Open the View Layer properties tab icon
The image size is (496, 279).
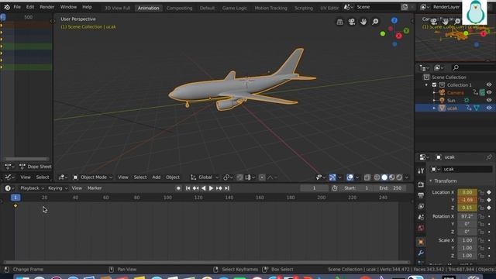[421, 207]
